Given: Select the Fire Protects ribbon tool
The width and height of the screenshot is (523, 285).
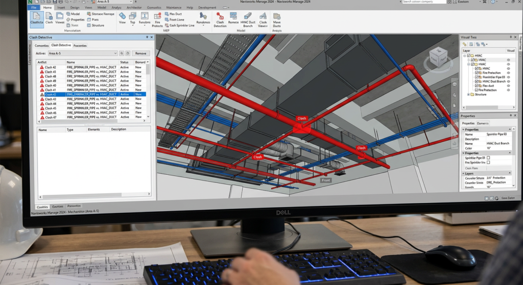Looking at the screenshot, I should (x=157, y=20).
